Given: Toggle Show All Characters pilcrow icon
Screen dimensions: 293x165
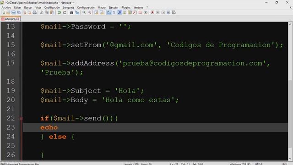Looking at the screenshot, I should click(x=114, y=12).
